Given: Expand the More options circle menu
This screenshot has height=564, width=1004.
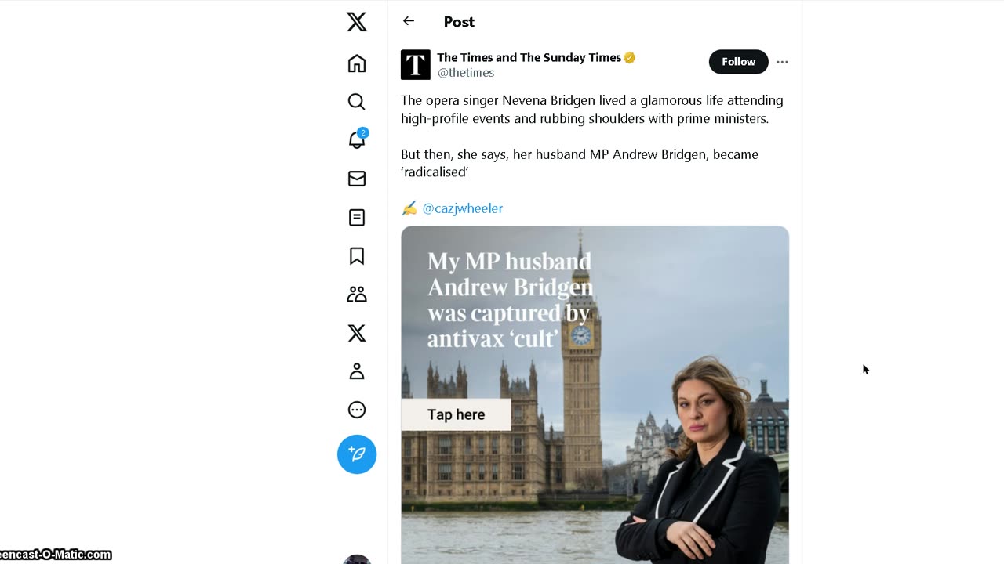Looking at the screenshot, I should [357, 410].
